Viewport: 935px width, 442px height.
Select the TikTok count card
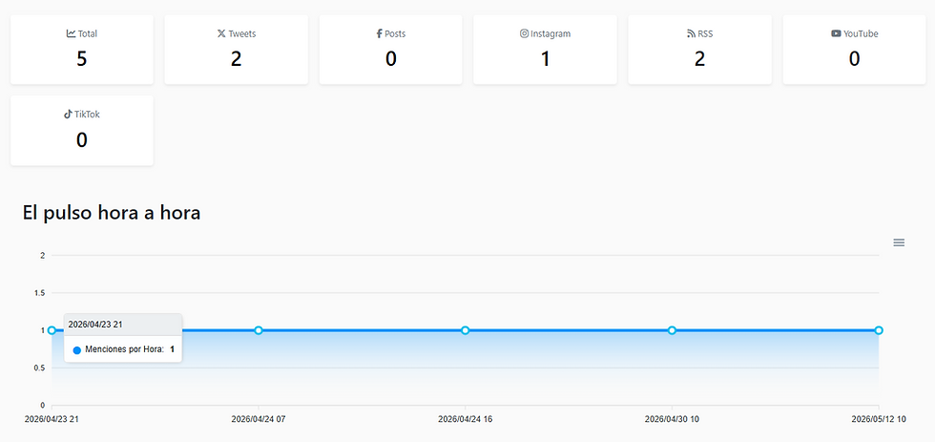click(82, 131)
